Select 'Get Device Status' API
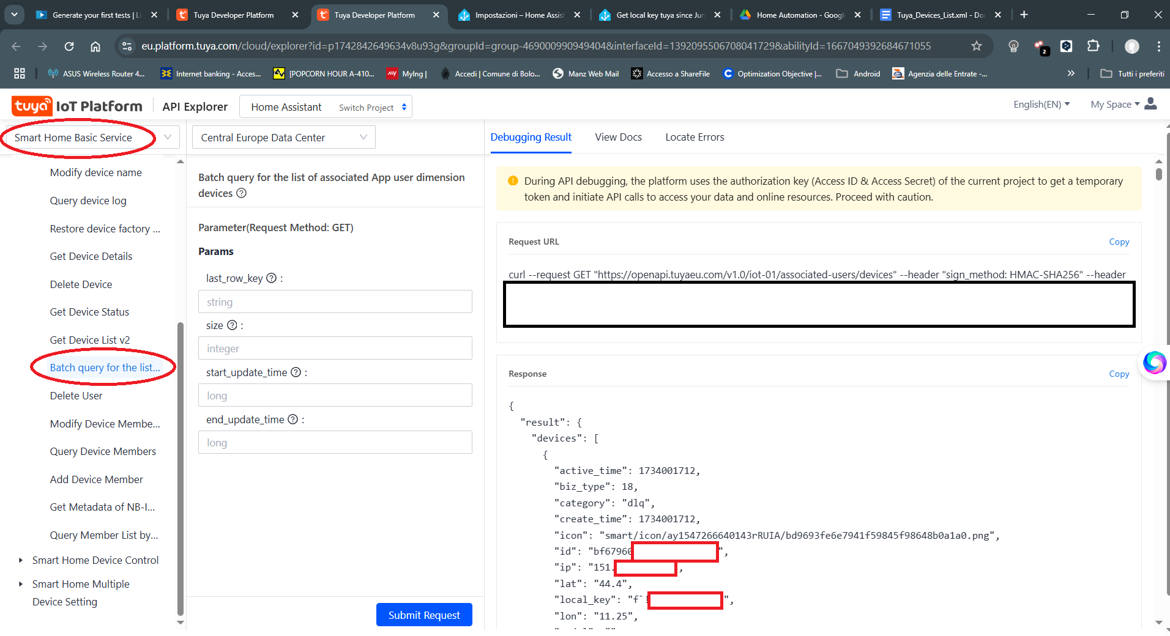The height and width of the screenshot is (636, 1170). pos(89,312)
